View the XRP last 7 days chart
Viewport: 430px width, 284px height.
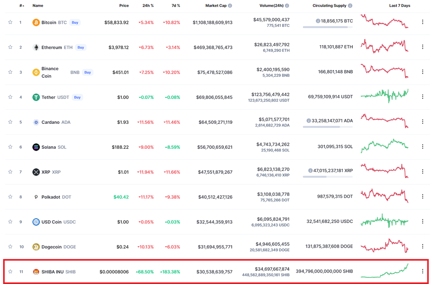384,171
